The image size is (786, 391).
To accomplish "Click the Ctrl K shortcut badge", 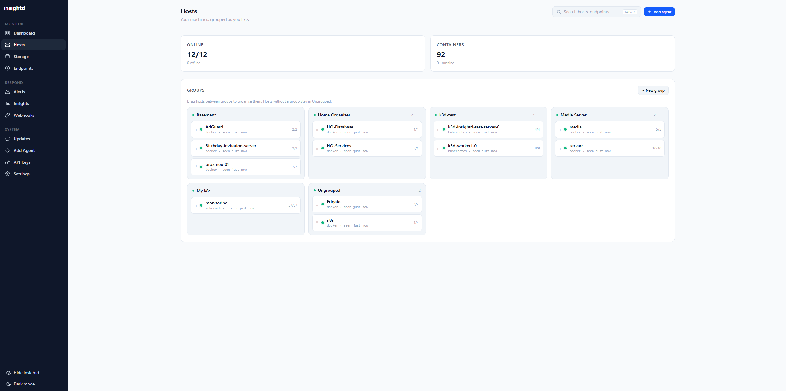I will (x=630, y=12).
